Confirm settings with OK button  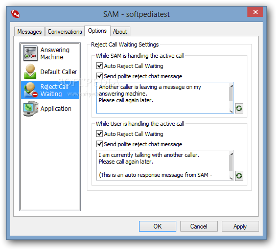(x=157, y=226)
